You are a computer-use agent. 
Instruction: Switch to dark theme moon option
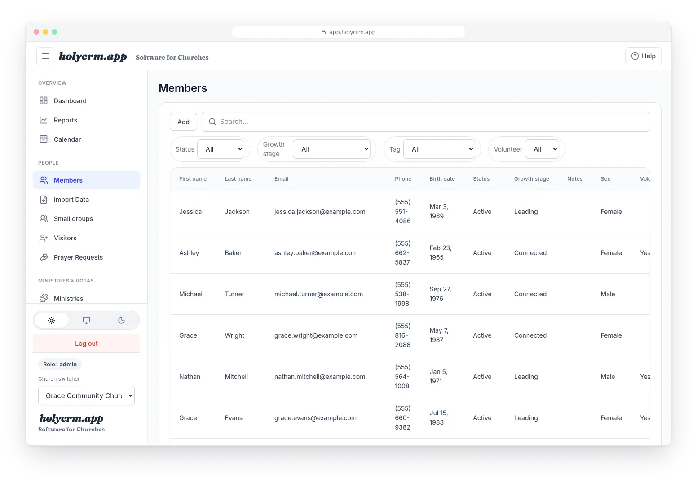(x=121, y=320)
